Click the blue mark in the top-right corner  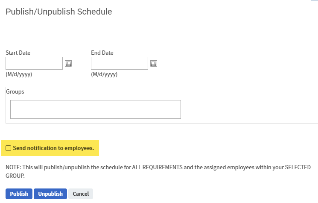click(316, 1)
